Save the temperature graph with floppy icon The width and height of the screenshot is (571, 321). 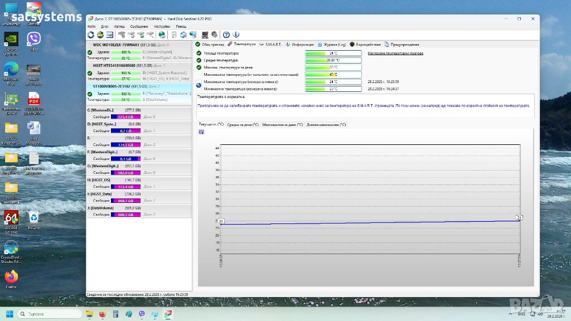click(201, 132)
